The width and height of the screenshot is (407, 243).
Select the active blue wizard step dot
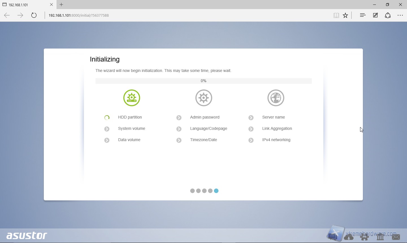point(216,191)
